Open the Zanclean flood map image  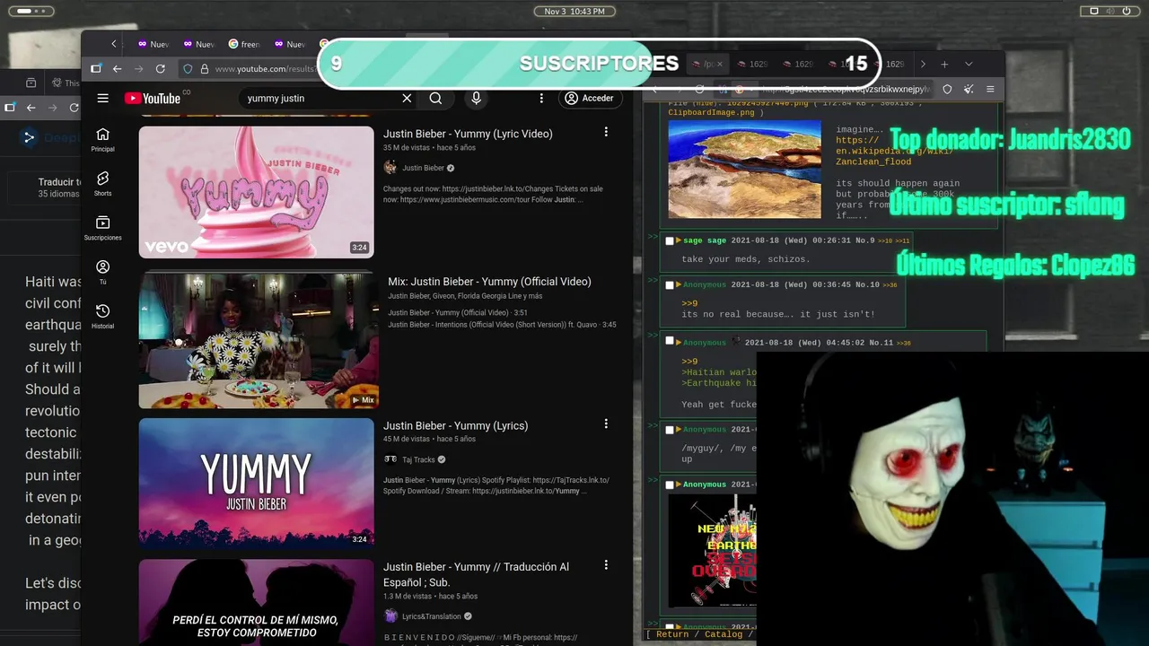[x=744, y=170]
